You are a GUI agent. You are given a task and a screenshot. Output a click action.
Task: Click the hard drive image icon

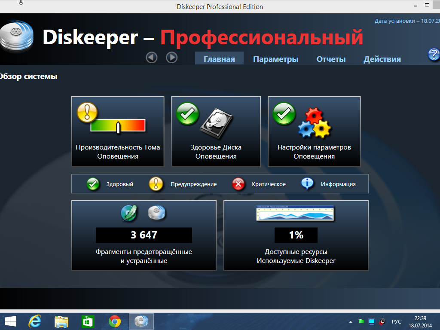[217, 123]
